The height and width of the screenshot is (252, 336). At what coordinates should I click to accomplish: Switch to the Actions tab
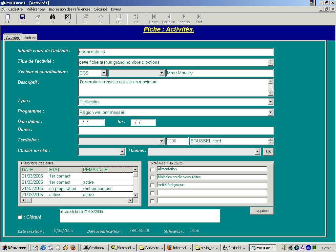(30, 38)
